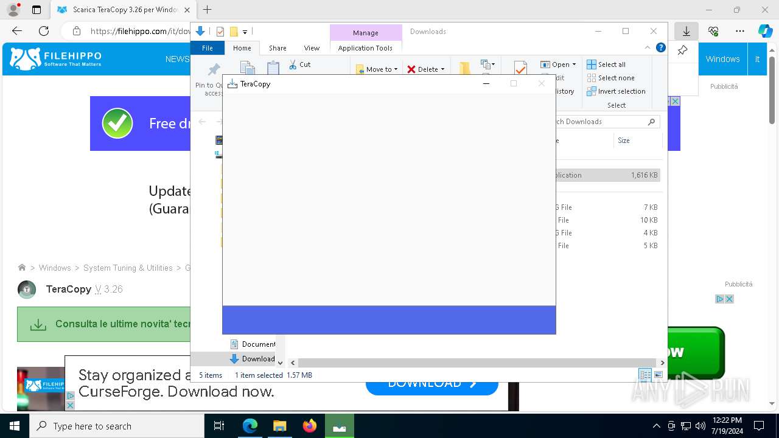779x438 pixels.
Task: Close the TeraCopy FileHippo browser tab
Action: 187,10
